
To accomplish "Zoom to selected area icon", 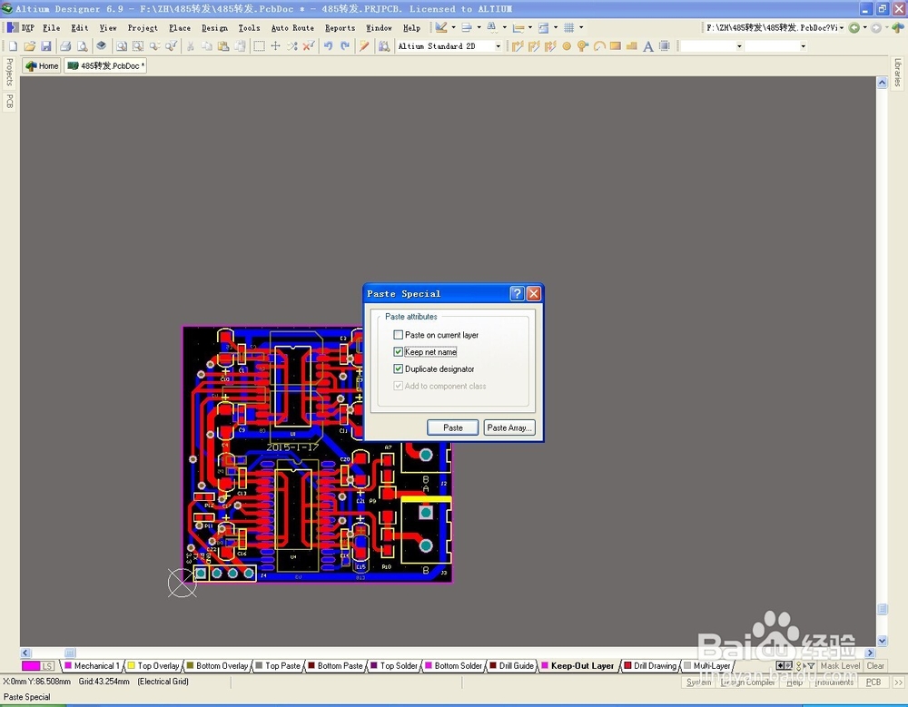I will pos(138,45).
